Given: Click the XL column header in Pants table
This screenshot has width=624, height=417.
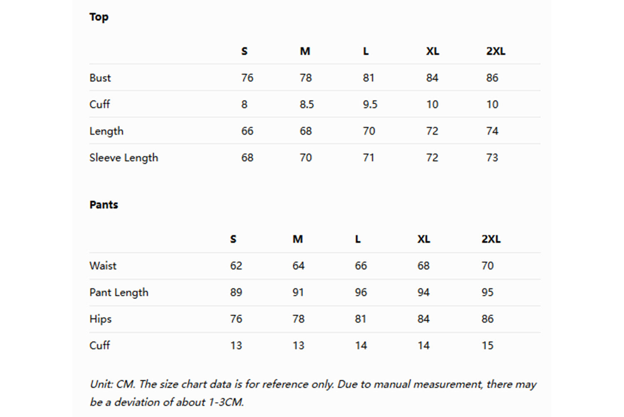Looking at the screenshot, I should [x=423, y=239].
